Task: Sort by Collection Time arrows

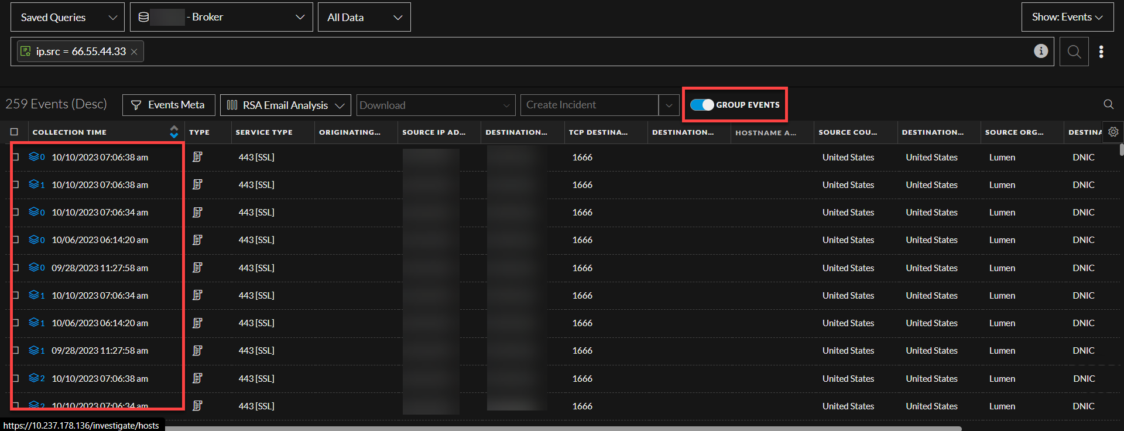Action: coord(174,132)
